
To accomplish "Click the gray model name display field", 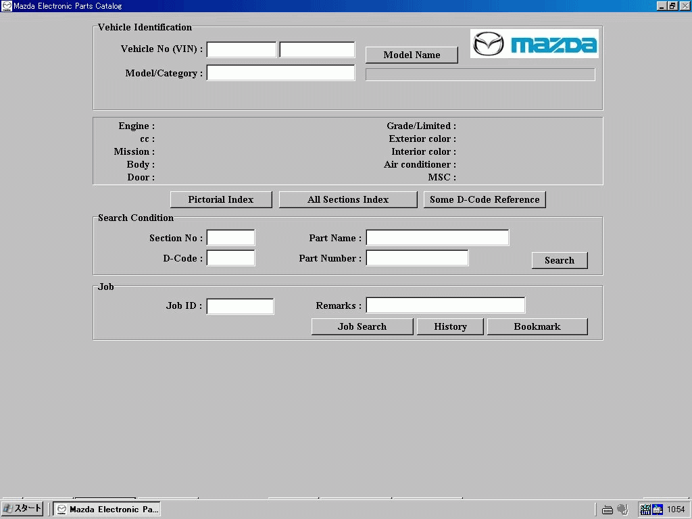I will (480, 74).
